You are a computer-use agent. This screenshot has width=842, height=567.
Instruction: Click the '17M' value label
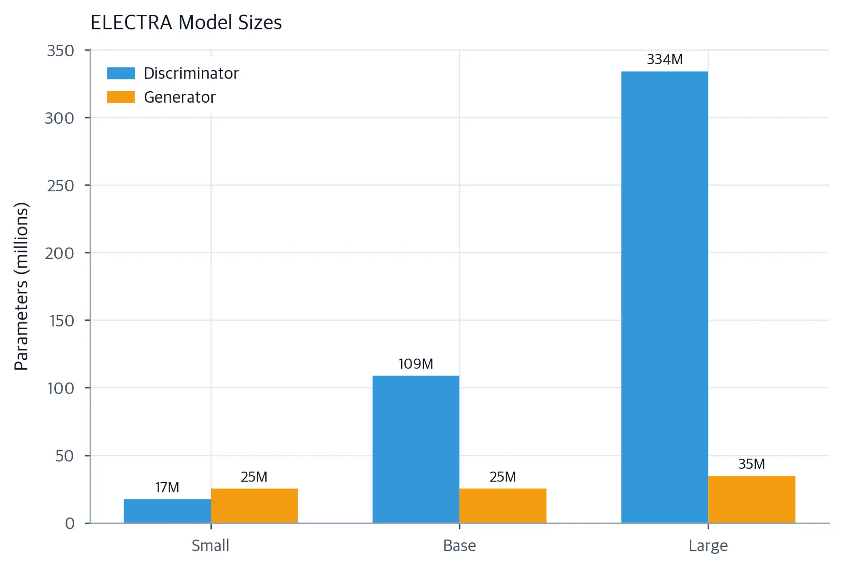coord(167,488)
